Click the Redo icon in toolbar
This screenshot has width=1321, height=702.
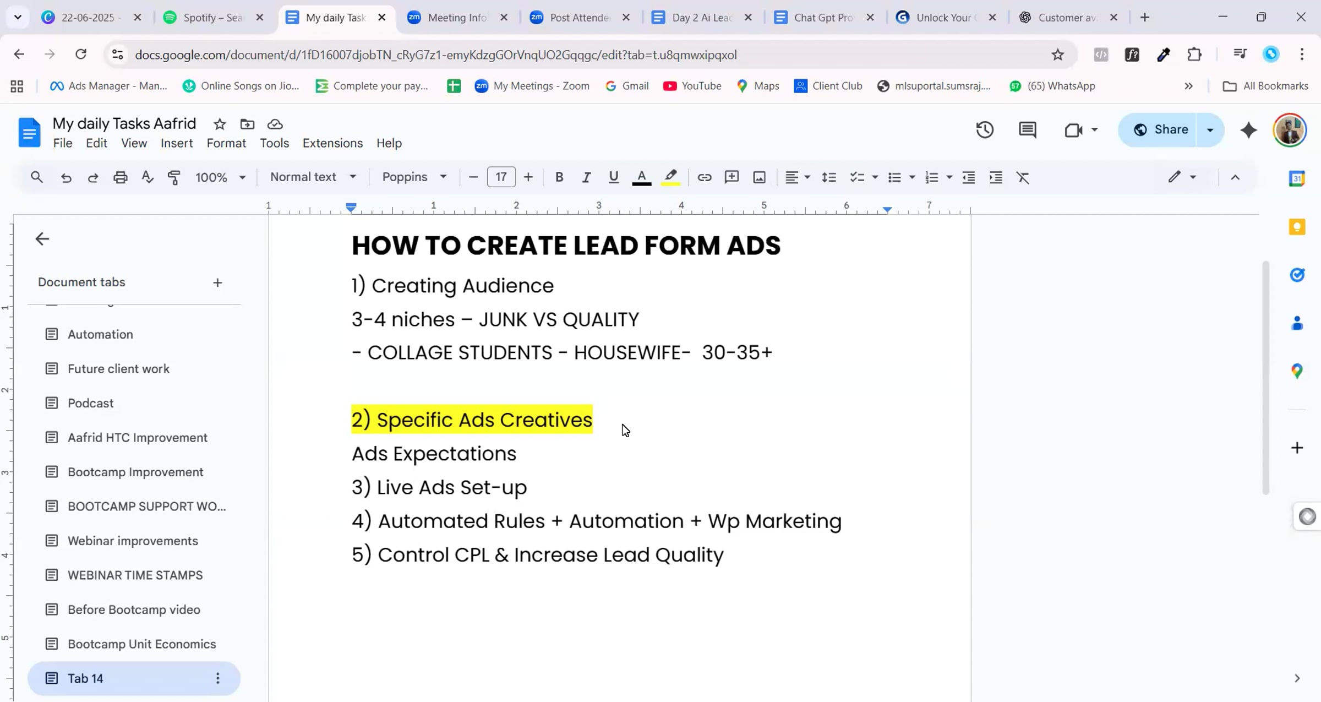pyautogui.click(x=93, y=177)
